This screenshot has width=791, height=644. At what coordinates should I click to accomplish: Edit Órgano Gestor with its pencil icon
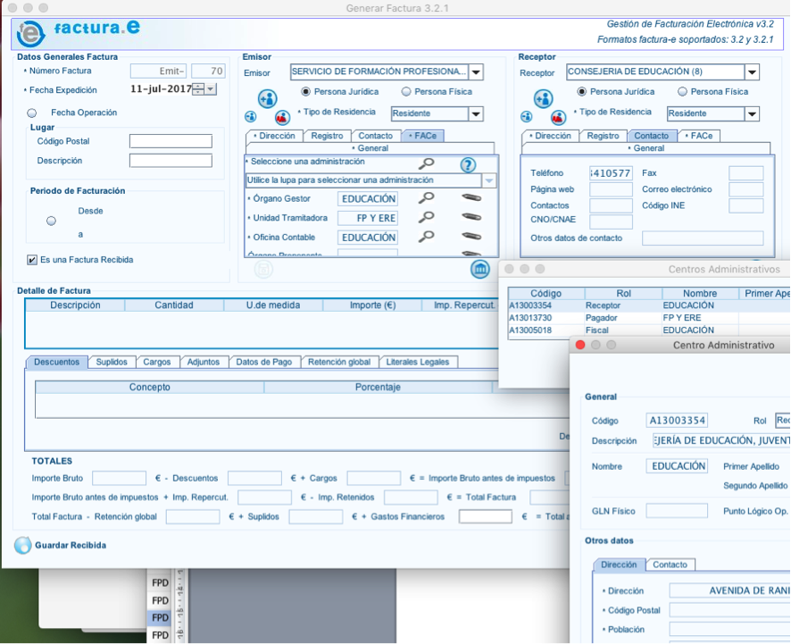(x=471, y=197)
